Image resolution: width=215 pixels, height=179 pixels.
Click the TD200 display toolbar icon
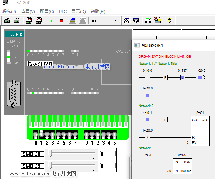147,21
